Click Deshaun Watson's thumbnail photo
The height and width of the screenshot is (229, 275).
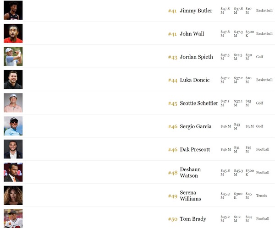click(x=13, y=172)
